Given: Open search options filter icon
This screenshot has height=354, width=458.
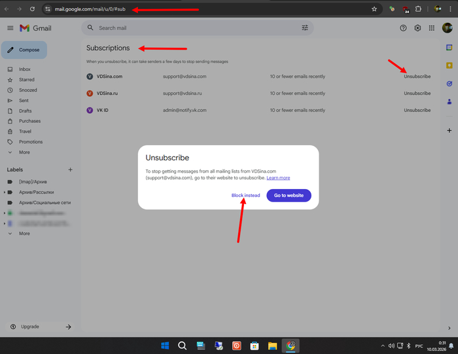Looking at the screenshot, I should tap(305, 28).
